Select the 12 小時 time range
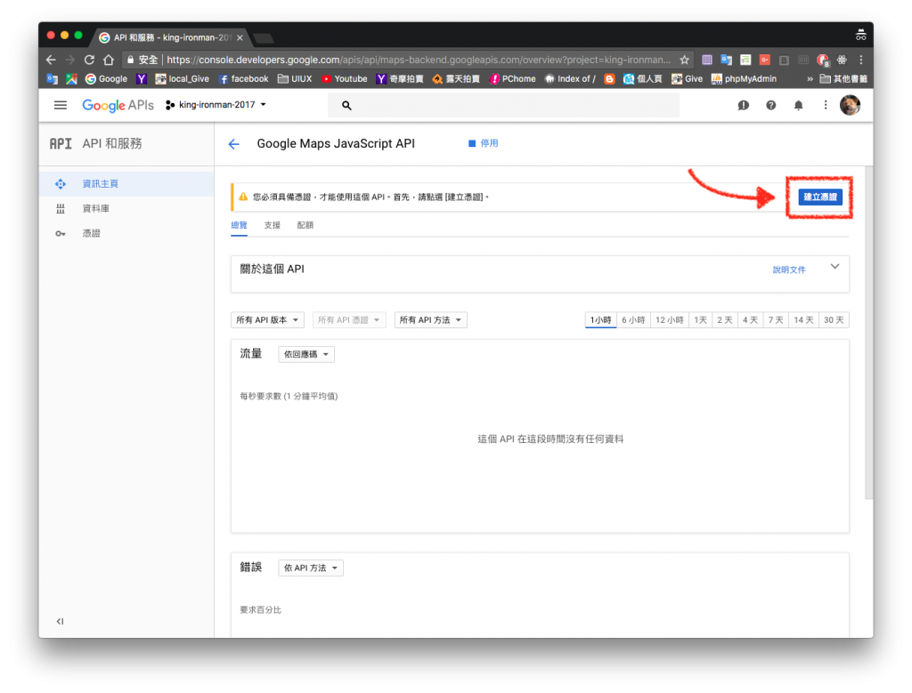912x693 pixels. pyautogui.click(x=670, y=320)
